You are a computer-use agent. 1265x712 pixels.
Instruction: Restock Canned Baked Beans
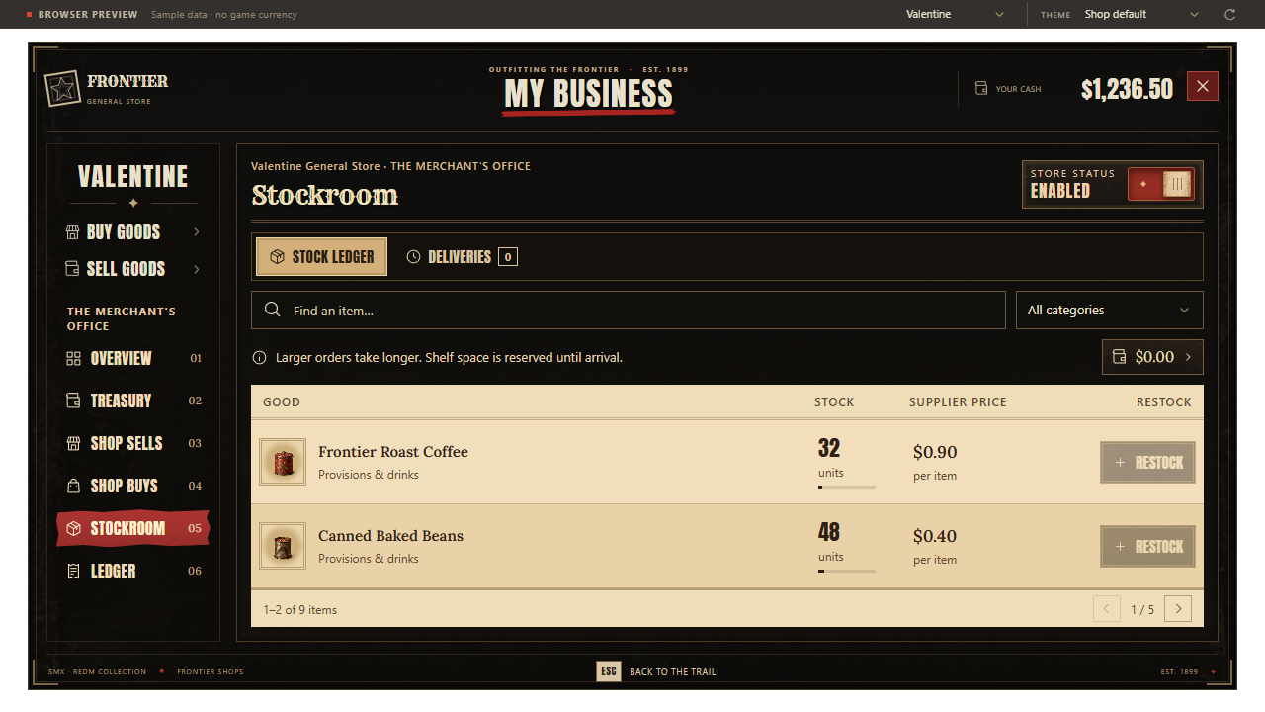1147,547
